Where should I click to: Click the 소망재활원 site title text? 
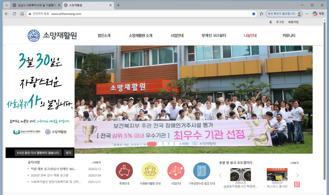[x=60, y=36]
